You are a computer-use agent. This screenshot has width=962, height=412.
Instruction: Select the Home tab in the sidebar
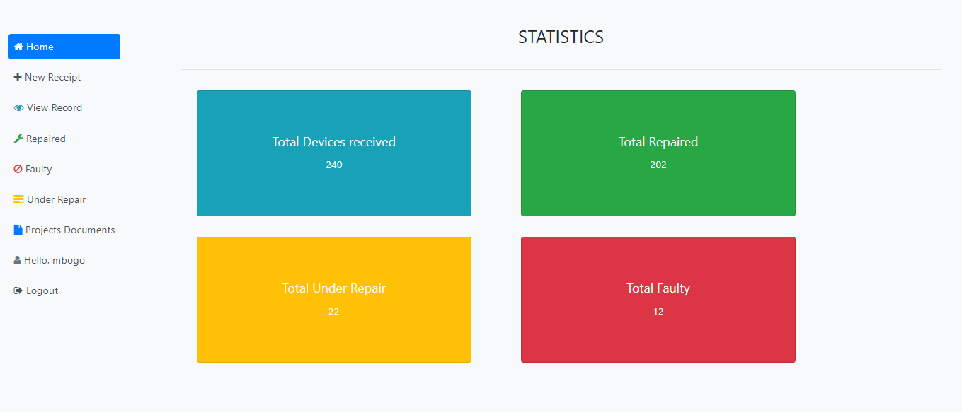[x=64, y=47]
